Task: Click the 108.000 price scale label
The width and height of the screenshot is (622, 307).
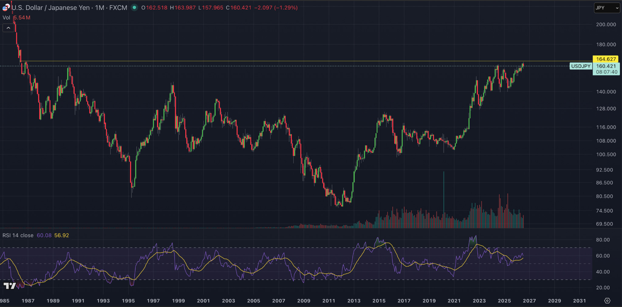Action: pos(606,141)
